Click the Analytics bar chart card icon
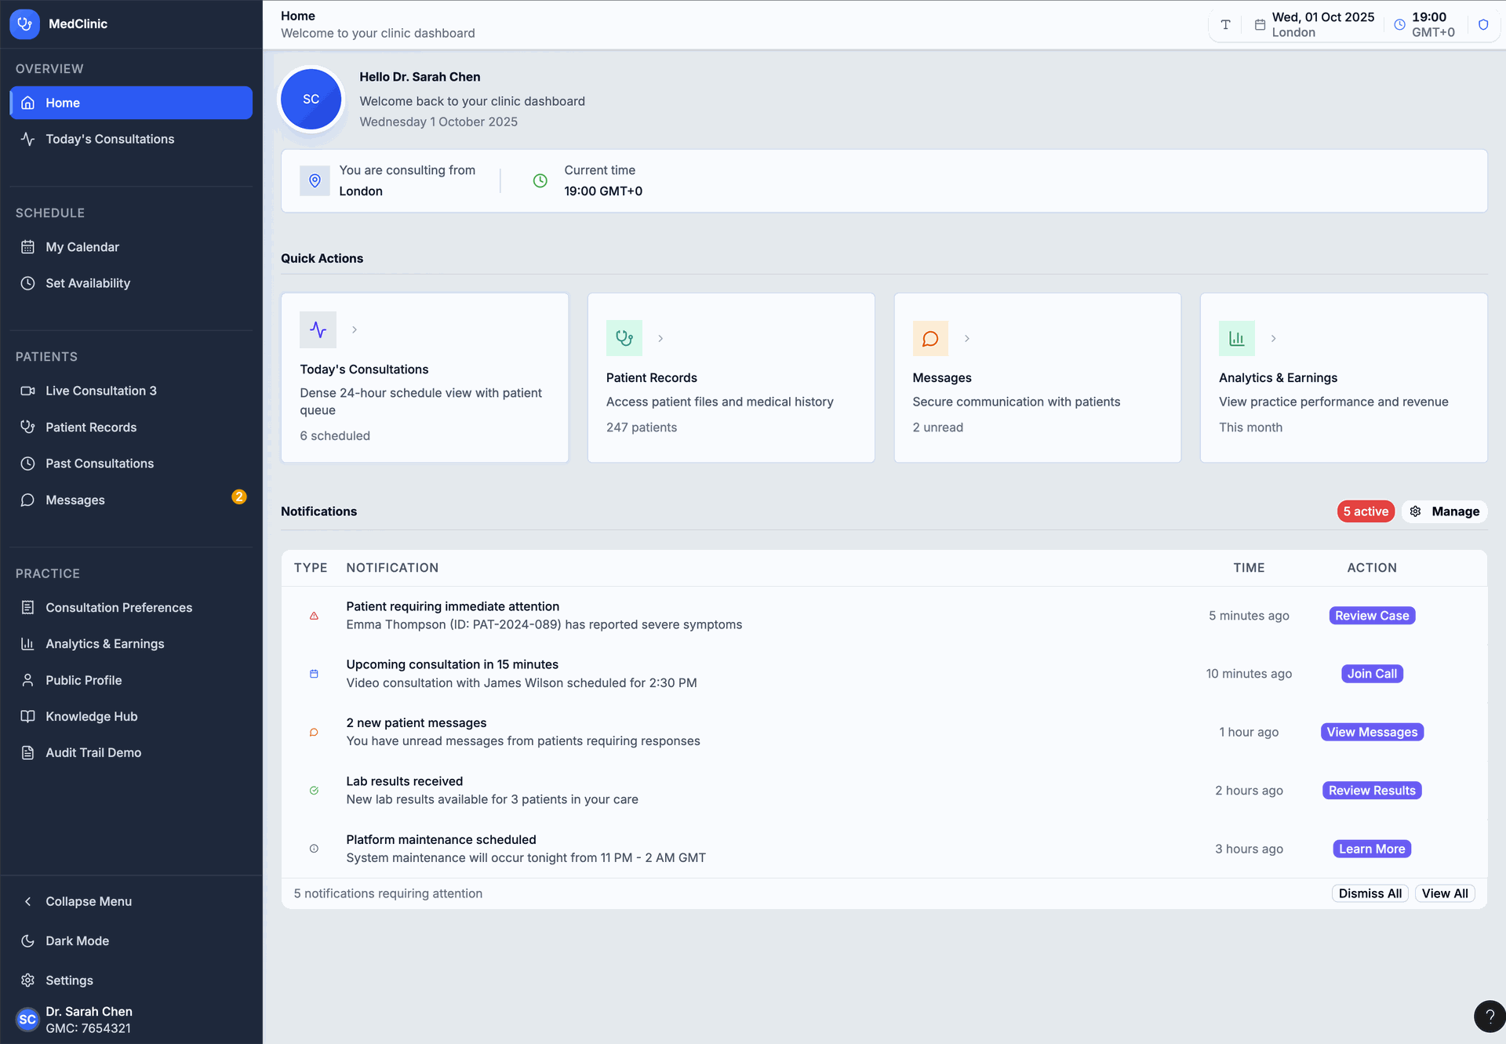The image size is (1506, 1044). pyautogui.click(x=1236, y=338)
